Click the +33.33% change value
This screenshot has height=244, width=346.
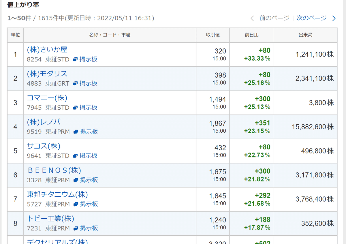click(257, 59)
